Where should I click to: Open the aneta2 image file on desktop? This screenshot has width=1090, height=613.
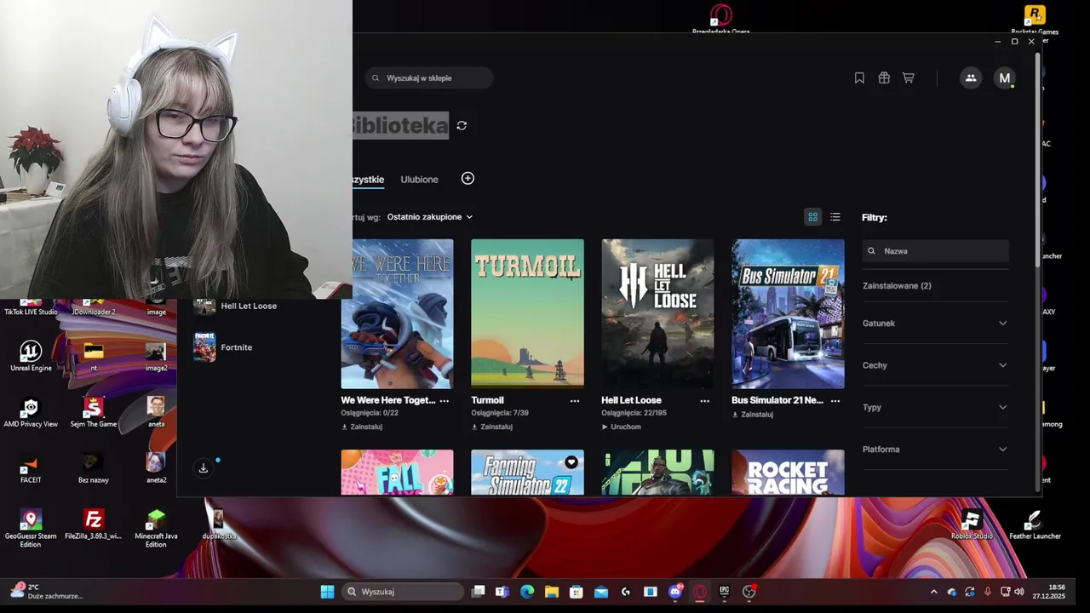click(156, 469)
